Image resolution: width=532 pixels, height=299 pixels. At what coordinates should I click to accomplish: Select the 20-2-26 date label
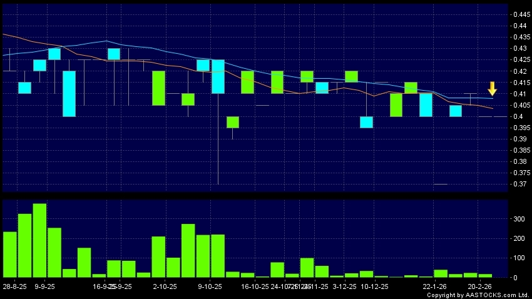pyautogui.click(x=479, y=286)
